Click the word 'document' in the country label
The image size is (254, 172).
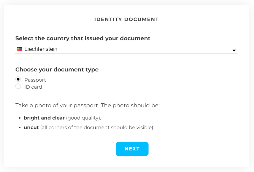[x=138, y=38]
